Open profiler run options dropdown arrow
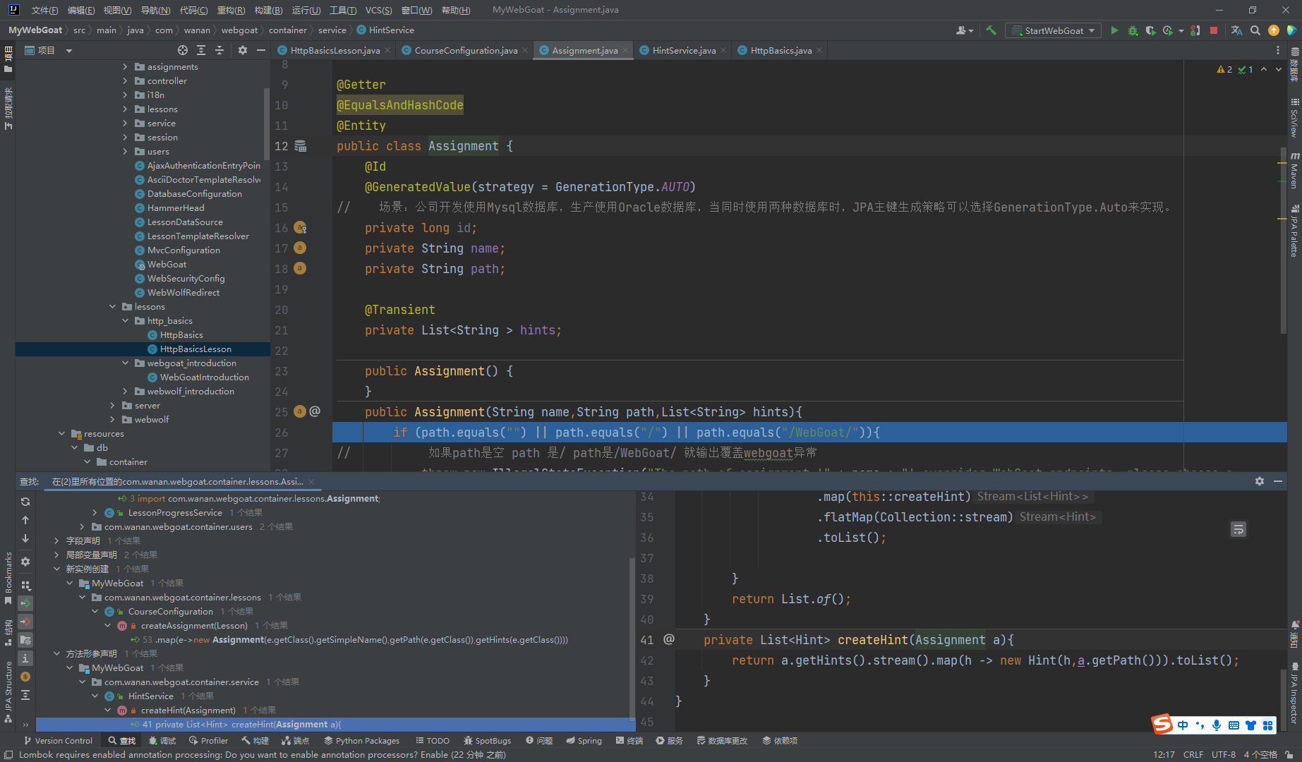 tap(1181, 30)
